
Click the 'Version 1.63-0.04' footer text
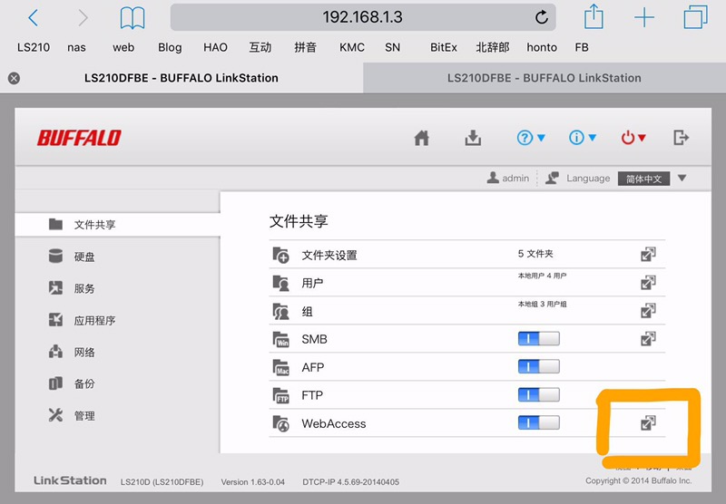coord(253,482)
